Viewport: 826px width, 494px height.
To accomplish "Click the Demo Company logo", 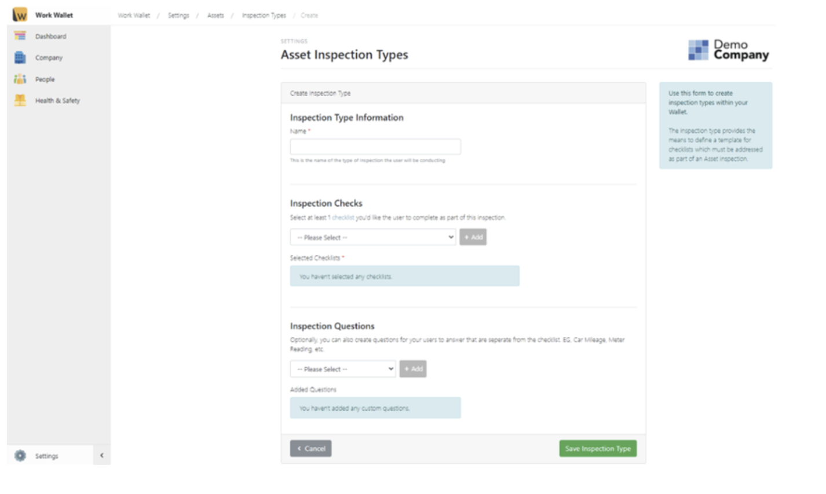I will pos(729,51).
